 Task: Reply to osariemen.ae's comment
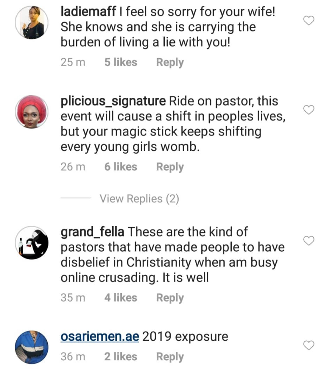tap(170, 357)
